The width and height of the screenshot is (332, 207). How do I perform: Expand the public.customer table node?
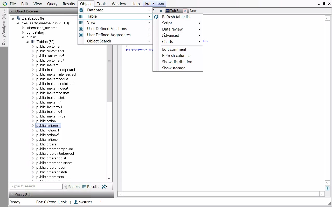click(x=33, y=47)
